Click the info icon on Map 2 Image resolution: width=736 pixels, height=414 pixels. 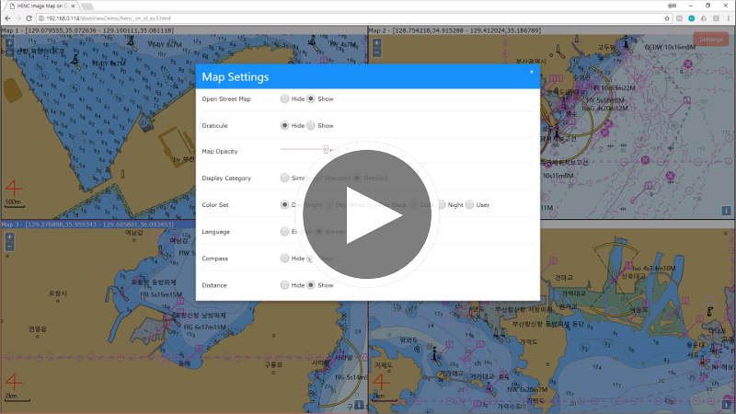[x=726, y=211]
